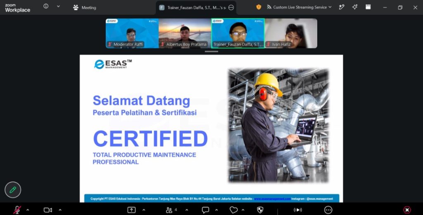
Task: Expand audio options arrow next to microphone
Action: click(28, 210)
